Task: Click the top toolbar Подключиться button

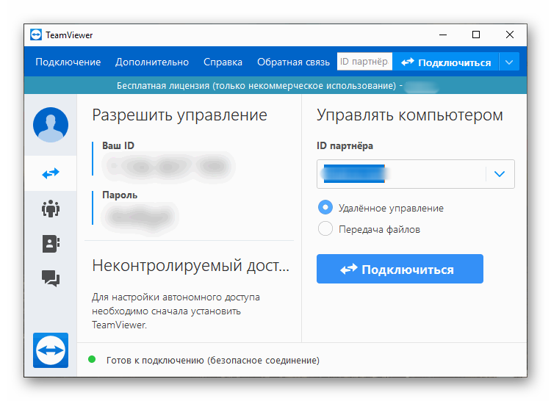Action: pos(446,62)
